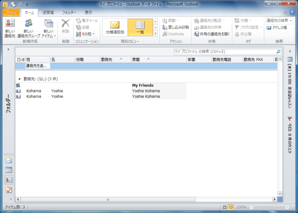The height and width of the screenshot is (213, 298).
Task: Open the 新しいアイテム (New Items) button
Action: pyautogui.click(x=49, y=28)
